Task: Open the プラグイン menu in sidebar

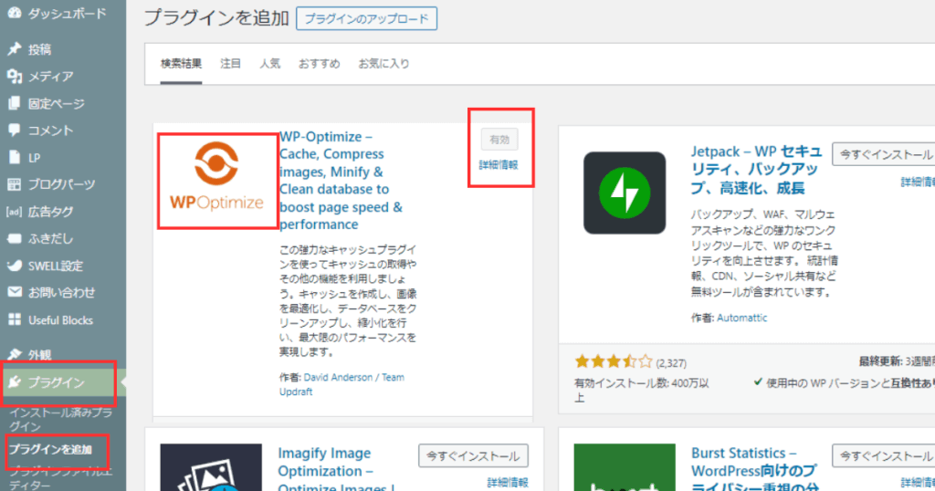Action: coord(57,381)
